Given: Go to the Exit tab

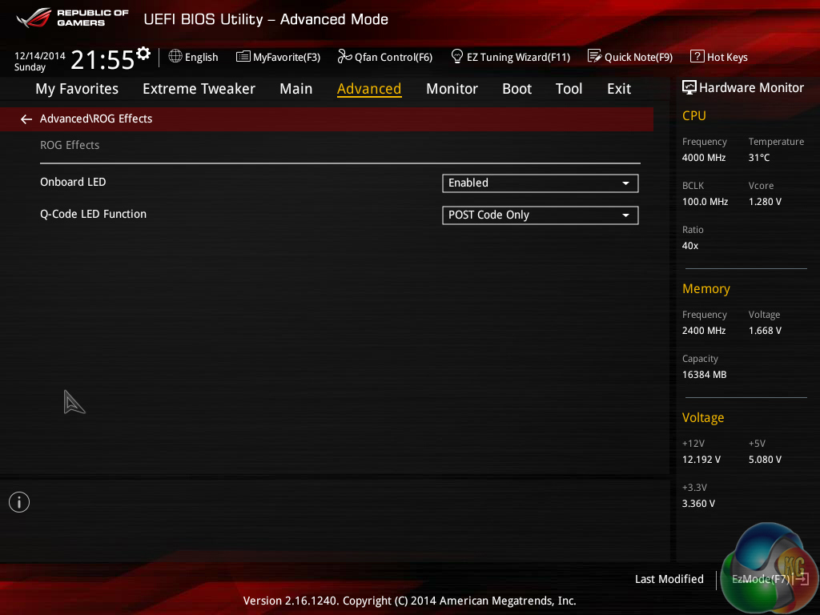Looking at the screenshot, I should pyautogui.click(x=619, y=89).
